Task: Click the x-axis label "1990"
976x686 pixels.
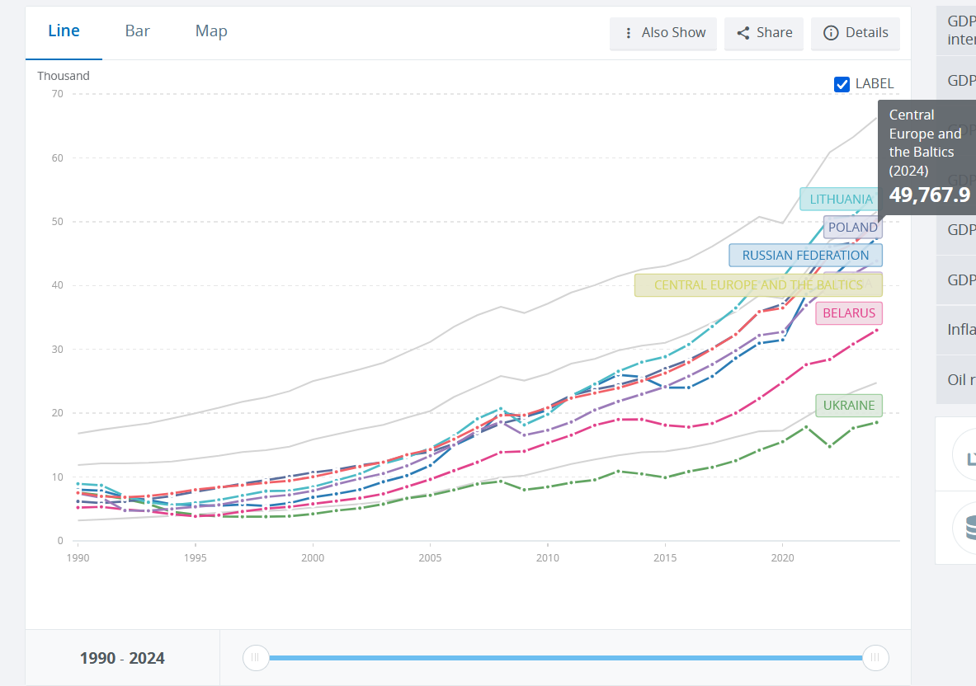Action: click(78, 558)
